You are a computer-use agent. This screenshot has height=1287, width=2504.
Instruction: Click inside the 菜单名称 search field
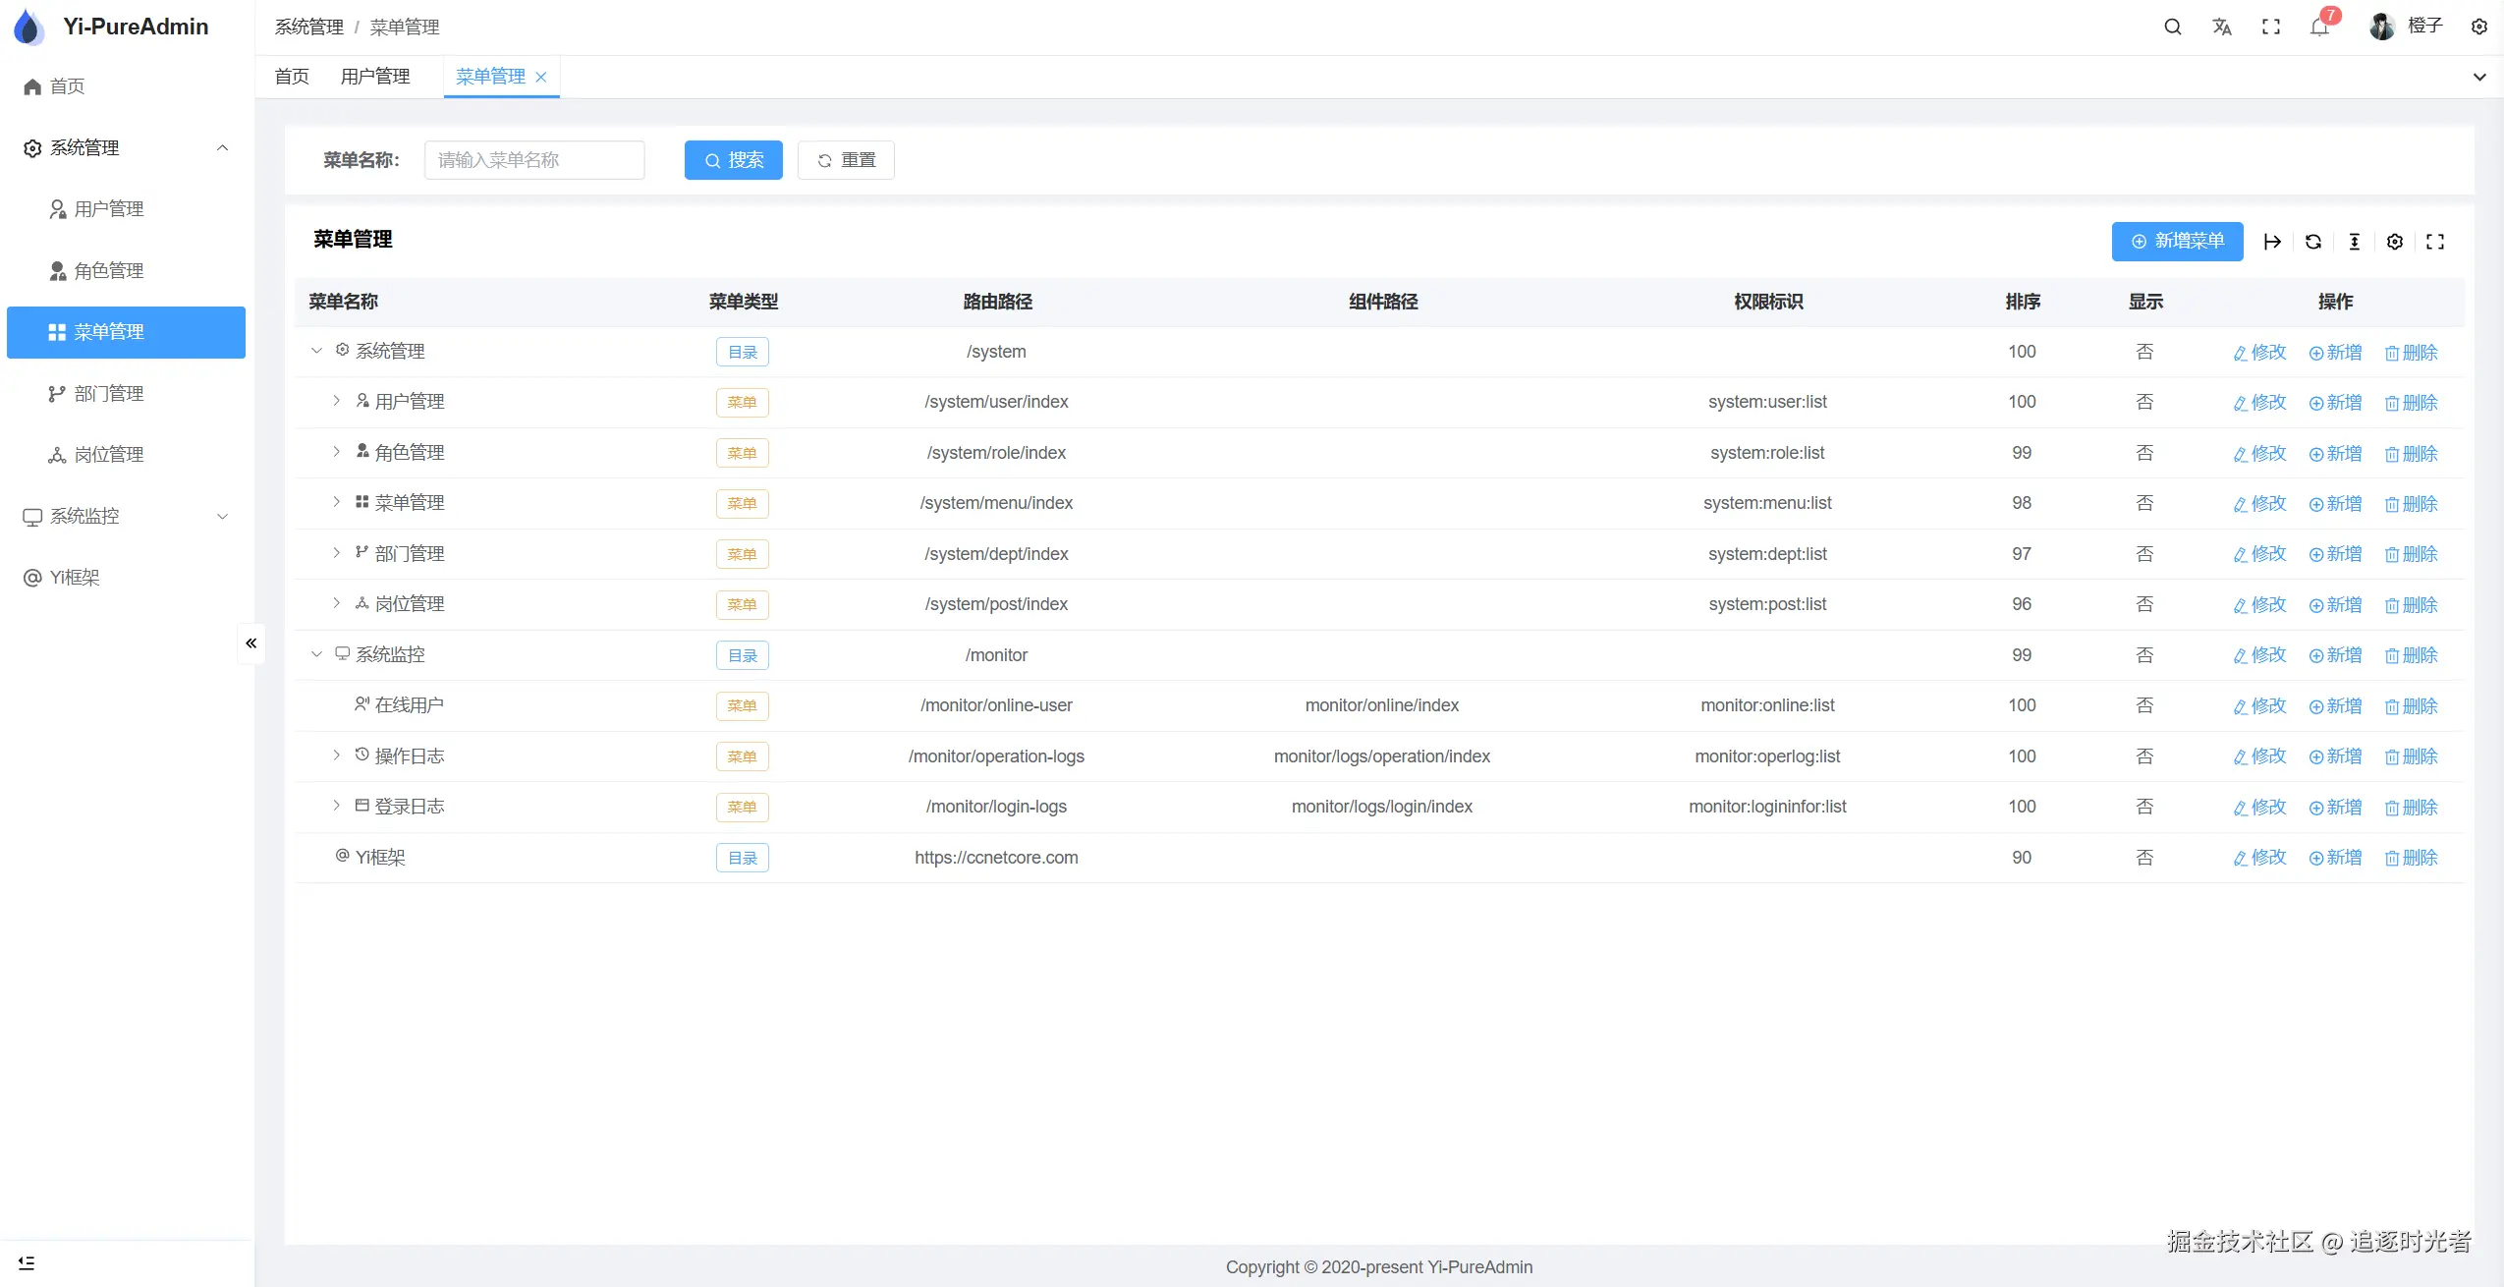[x=534, y=160]
